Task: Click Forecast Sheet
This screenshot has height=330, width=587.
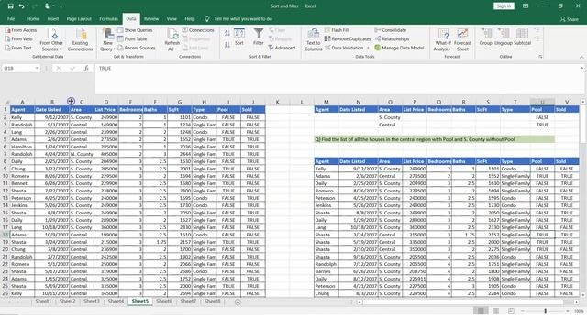Action: point(462,39)
